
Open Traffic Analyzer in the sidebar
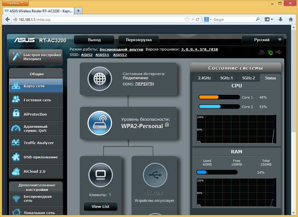(x=36, y=143)
